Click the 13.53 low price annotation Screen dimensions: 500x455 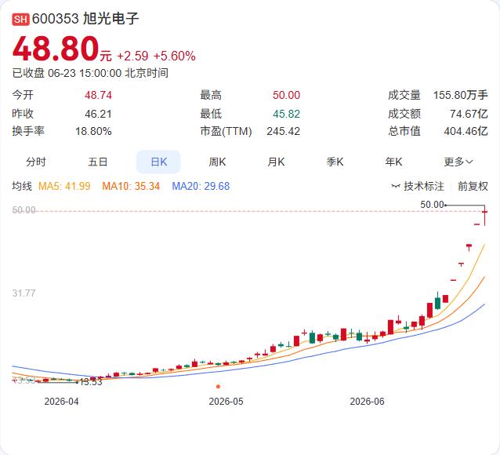pyautogui.click(x=91, y=382)
